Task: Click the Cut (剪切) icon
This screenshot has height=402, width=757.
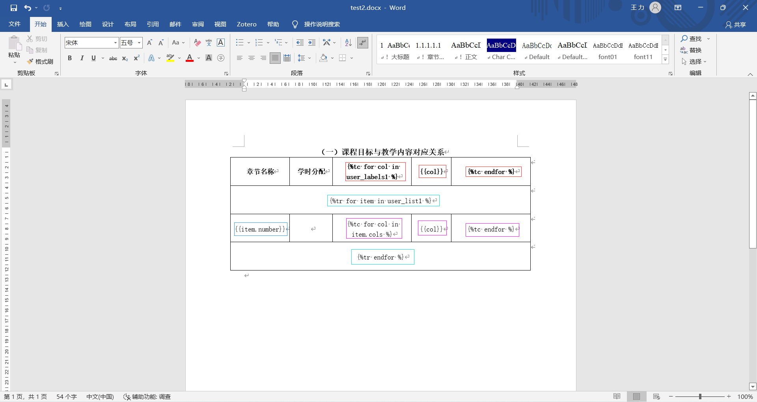Action: coord(37,38)
